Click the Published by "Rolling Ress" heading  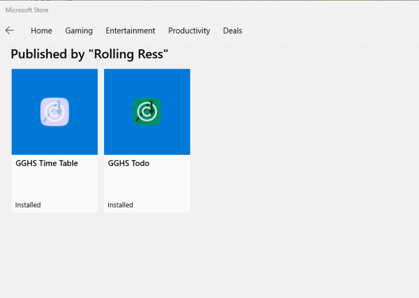[x=89, y=54]
